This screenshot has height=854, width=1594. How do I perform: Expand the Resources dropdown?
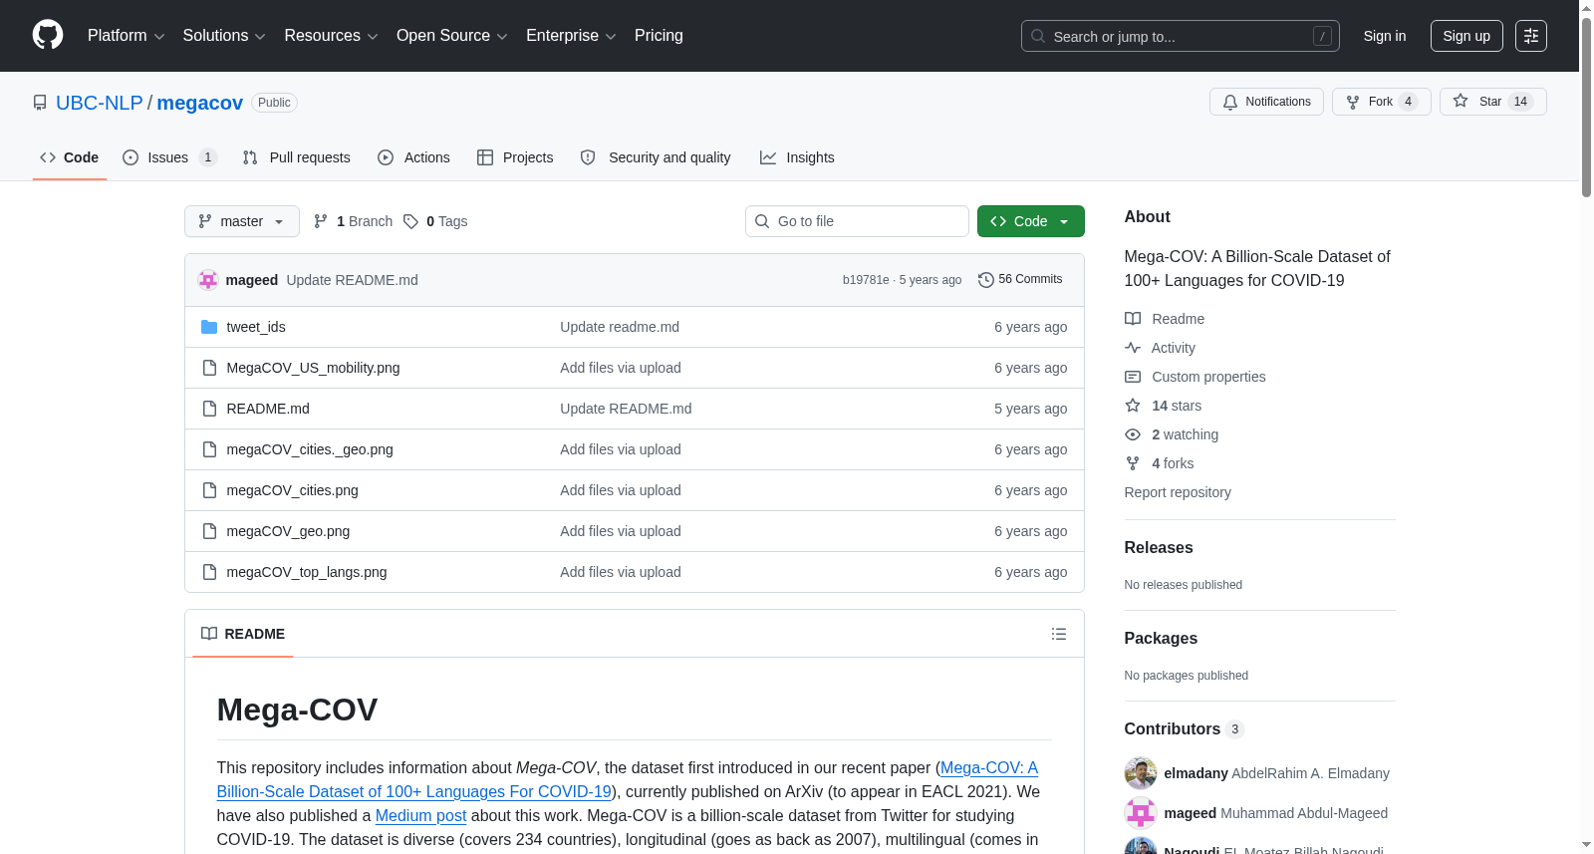point(331,36)
